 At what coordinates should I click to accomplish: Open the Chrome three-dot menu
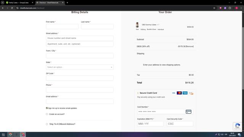(x=241, y=8)
